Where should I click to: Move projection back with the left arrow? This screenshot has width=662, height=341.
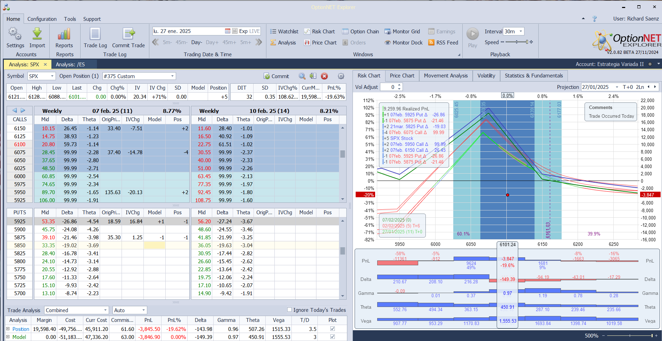pyautogui.click(x=648, y=87)
